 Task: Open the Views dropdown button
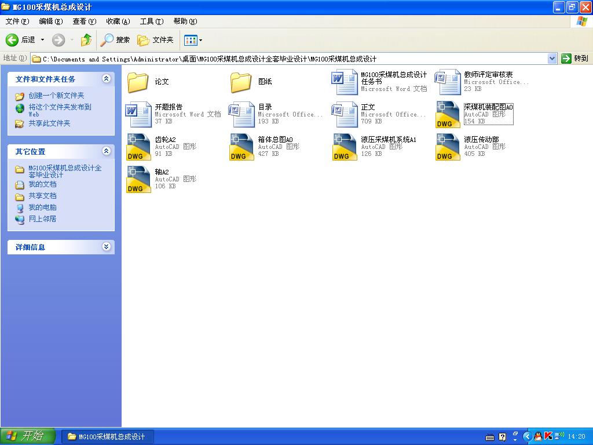(193, 40)
